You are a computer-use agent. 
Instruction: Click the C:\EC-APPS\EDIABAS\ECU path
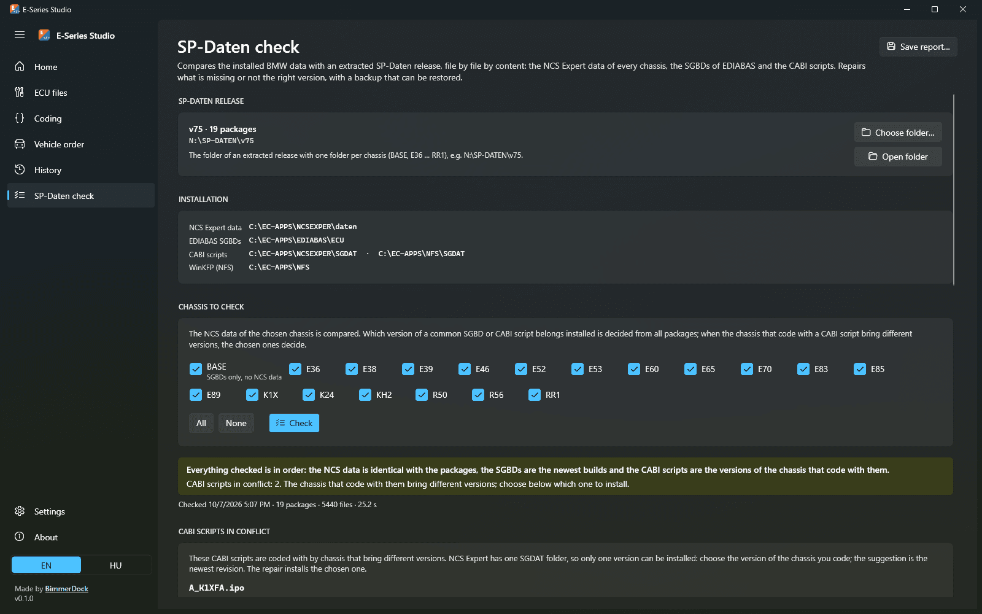pos(296,240)
